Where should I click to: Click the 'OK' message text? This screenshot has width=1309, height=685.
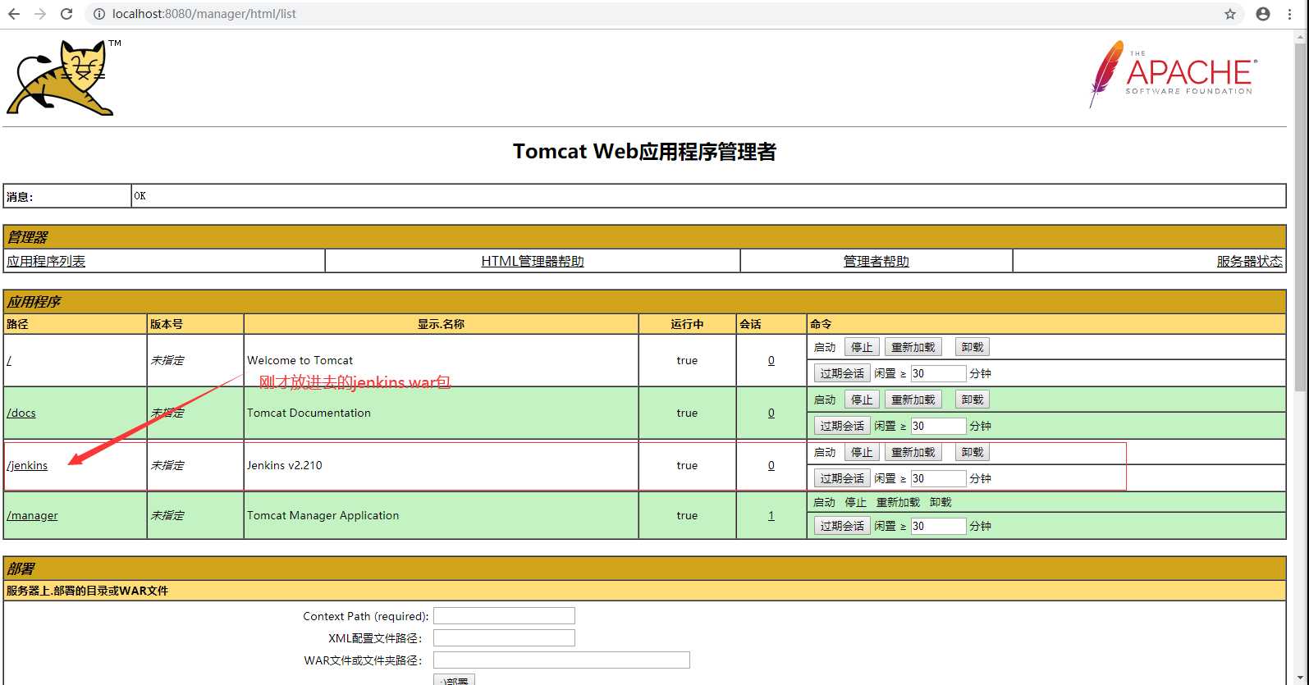(140, 196)
